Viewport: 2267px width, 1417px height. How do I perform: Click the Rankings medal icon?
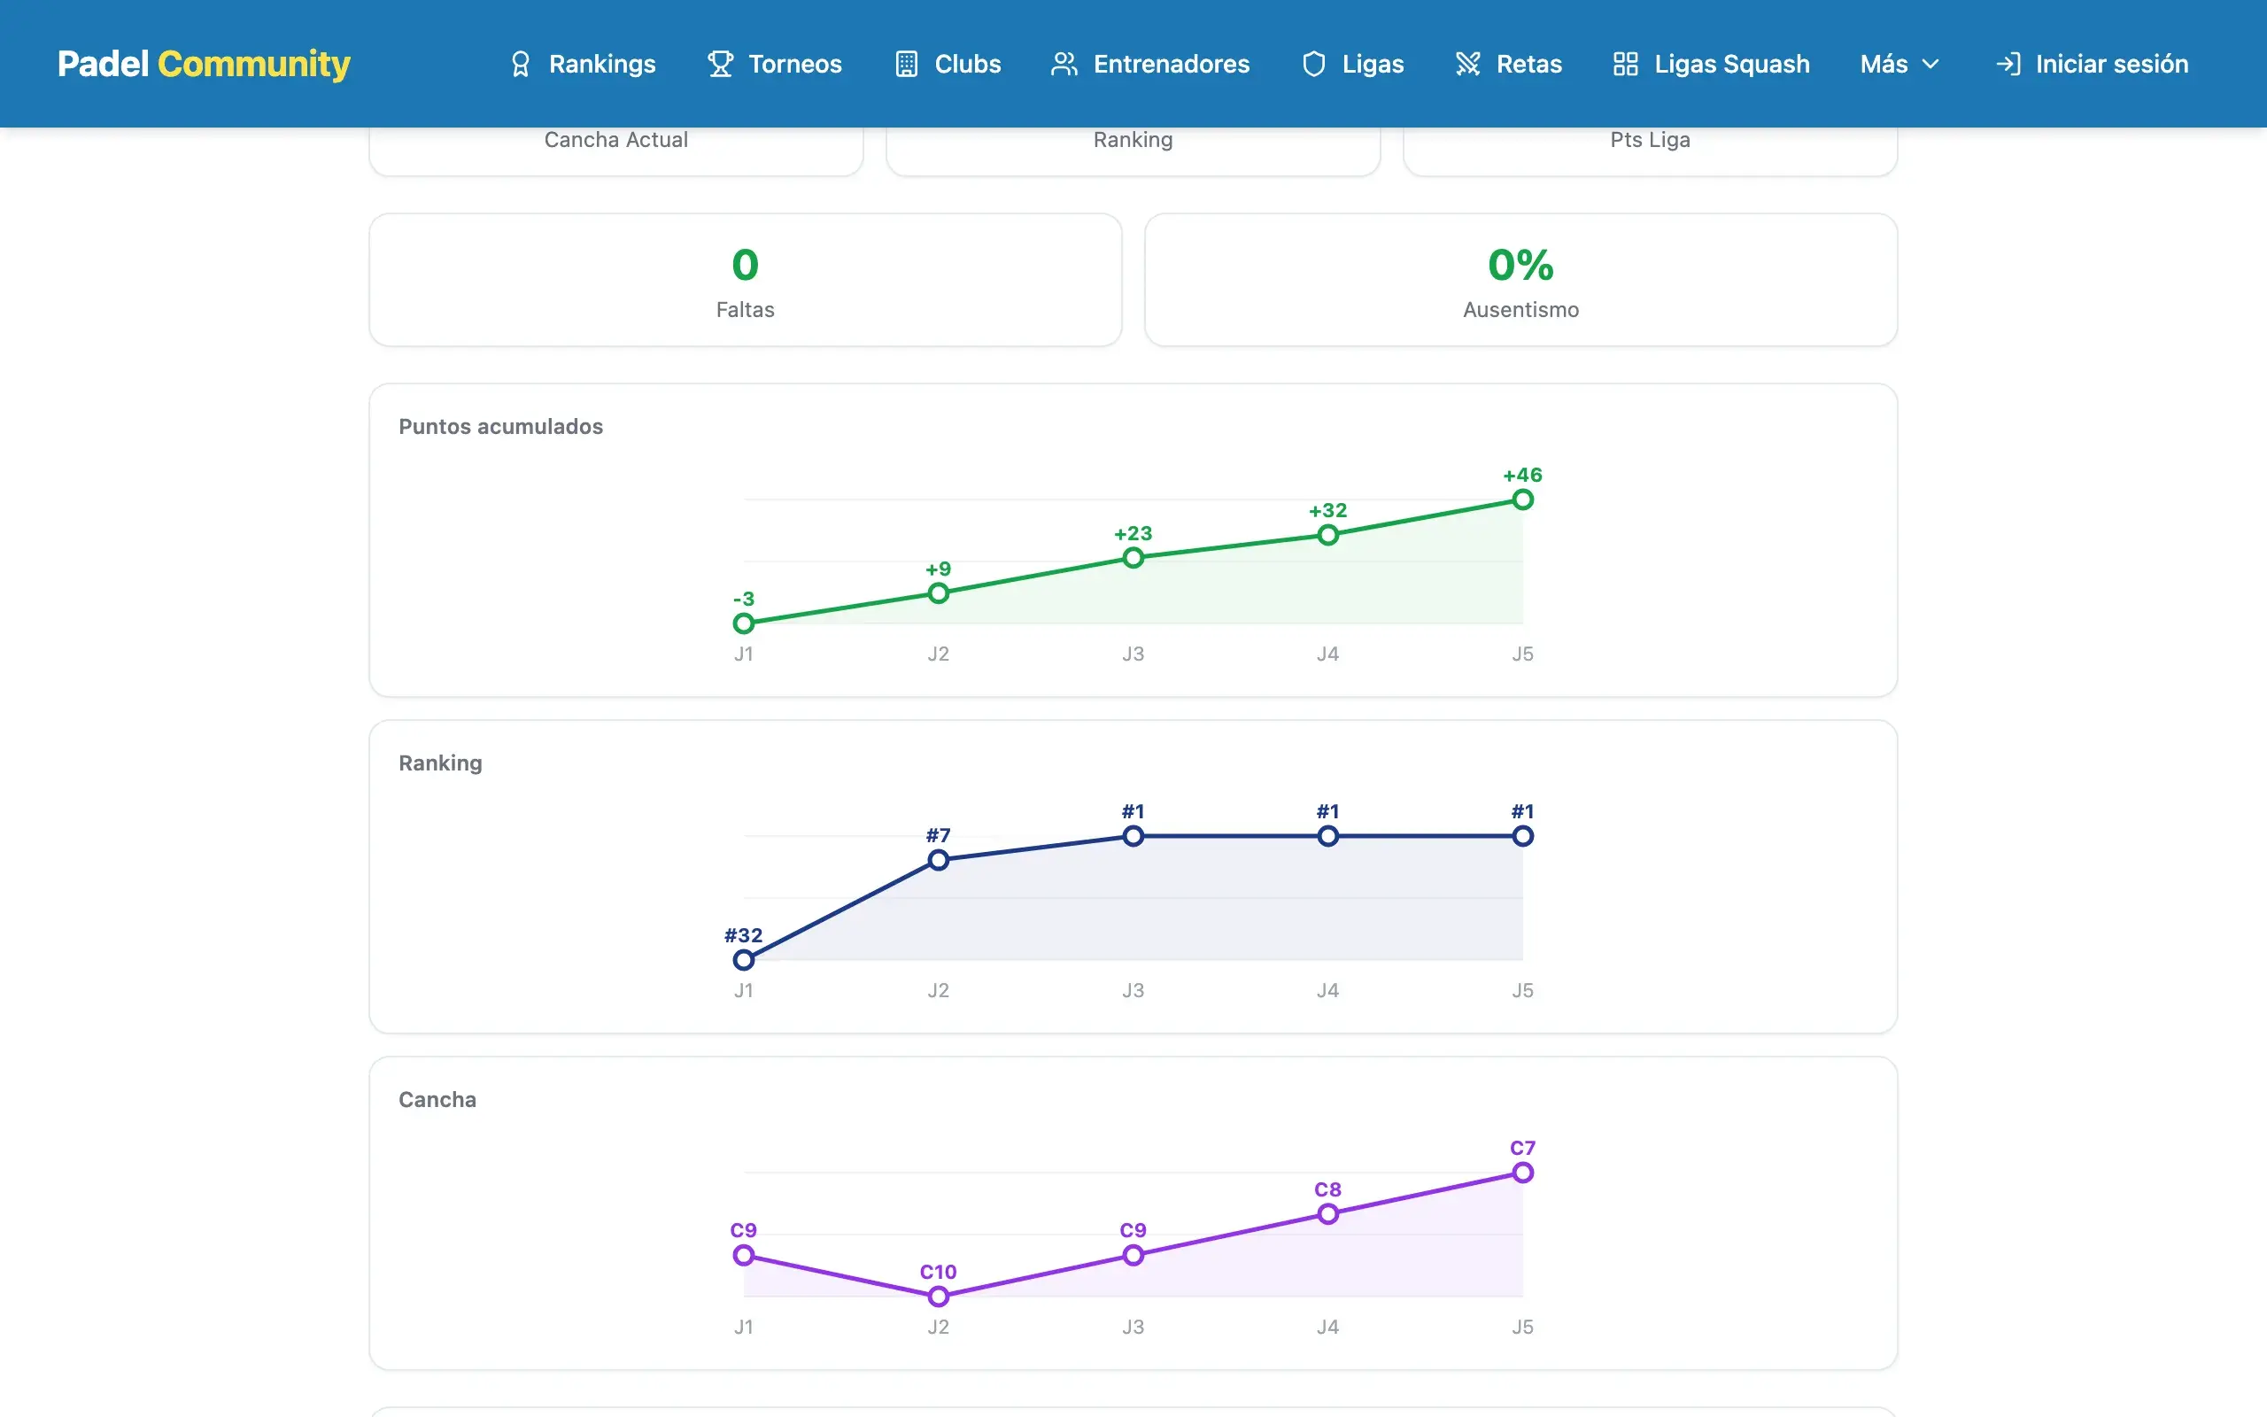520,64
